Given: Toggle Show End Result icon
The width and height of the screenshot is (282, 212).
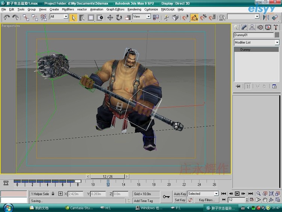Looking at the screenshot, I should click(x=248, y=86).
